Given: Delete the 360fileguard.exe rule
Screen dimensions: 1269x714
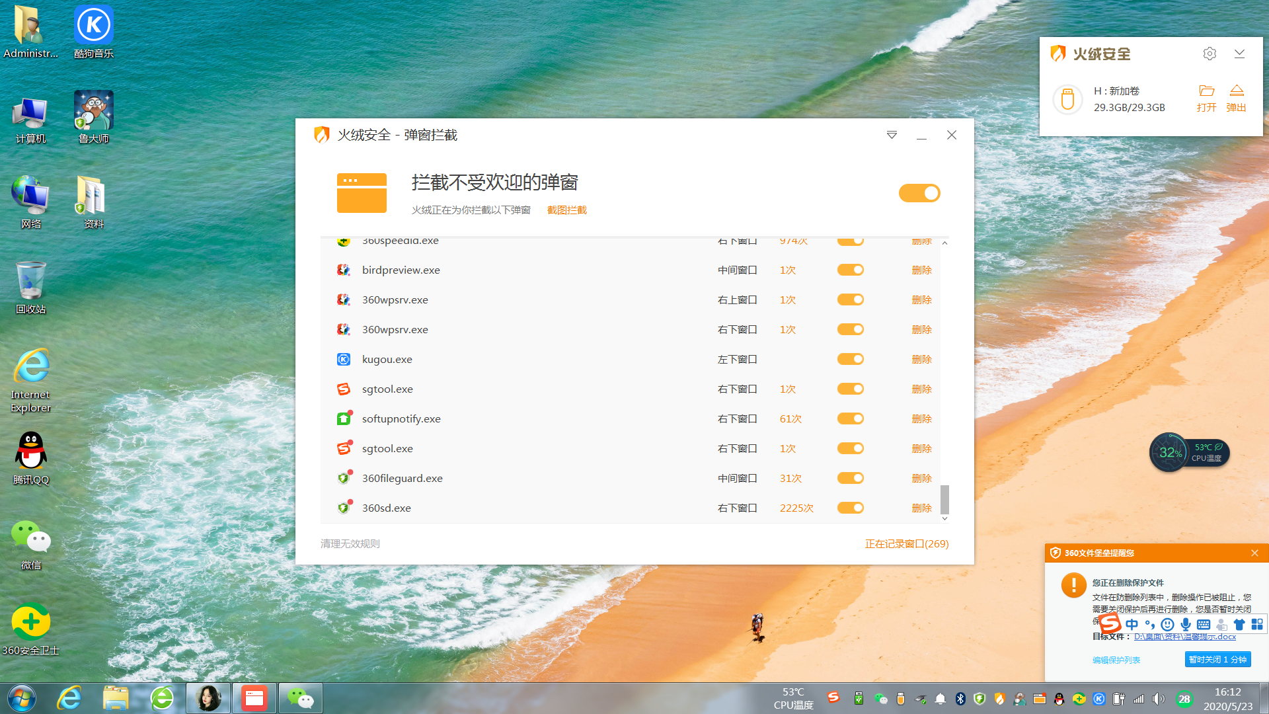Looking at the screenshot, I should (x=921, y=478).
